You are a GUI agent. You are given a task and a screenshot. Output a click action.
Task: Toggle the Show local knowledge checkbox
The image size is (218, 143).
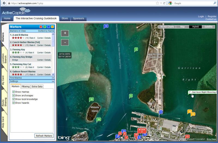tap(14, 99)
